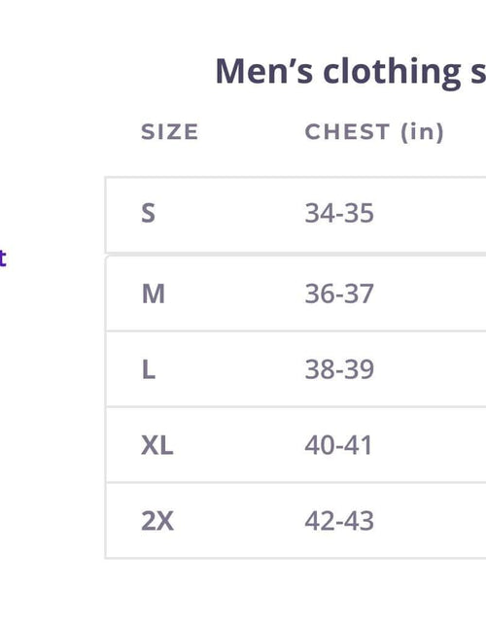Click empty area of the XL row
486x623 pixels.
click(x=432, y=445)
